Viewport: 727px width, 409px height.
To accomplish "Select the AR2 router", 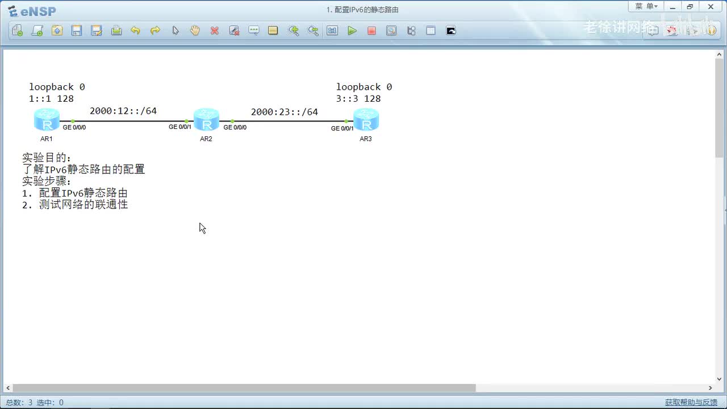I will pyautogui.click(x=206, y=120).
